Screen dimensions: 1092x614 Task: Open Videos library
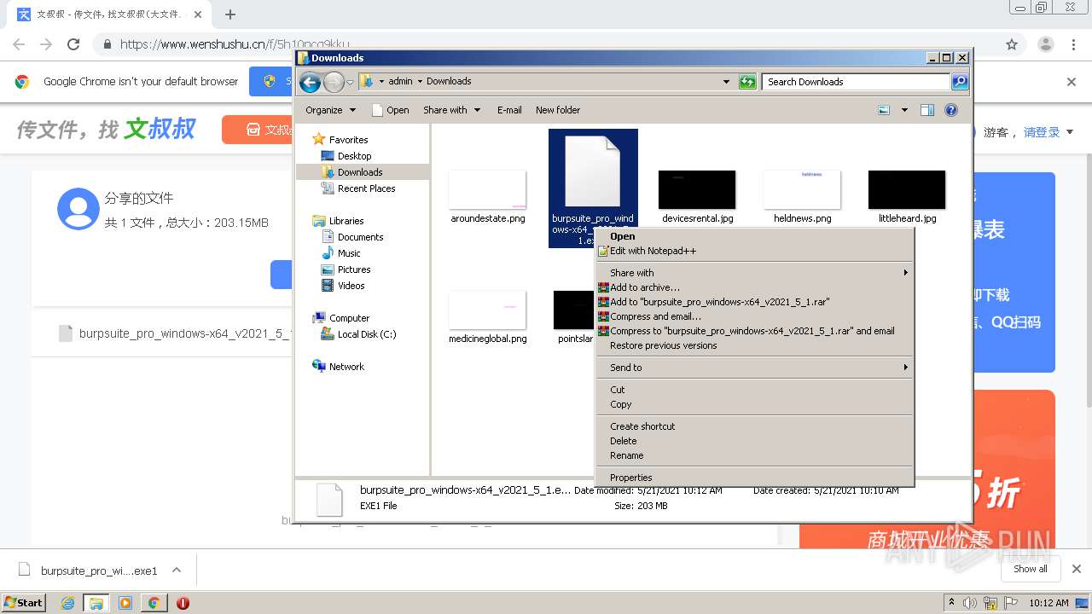[x=351, y=286]
